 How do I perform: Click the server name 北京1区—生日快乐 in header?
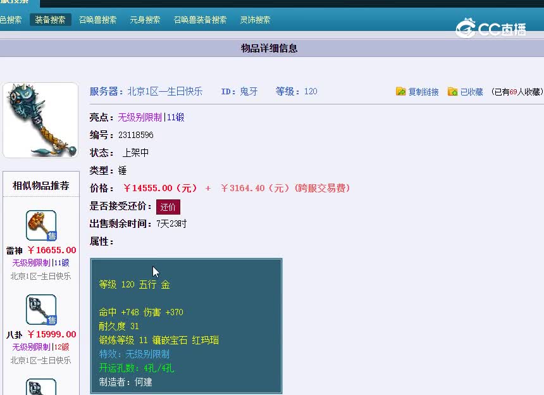pyautogui.click(x=165, y=91)
